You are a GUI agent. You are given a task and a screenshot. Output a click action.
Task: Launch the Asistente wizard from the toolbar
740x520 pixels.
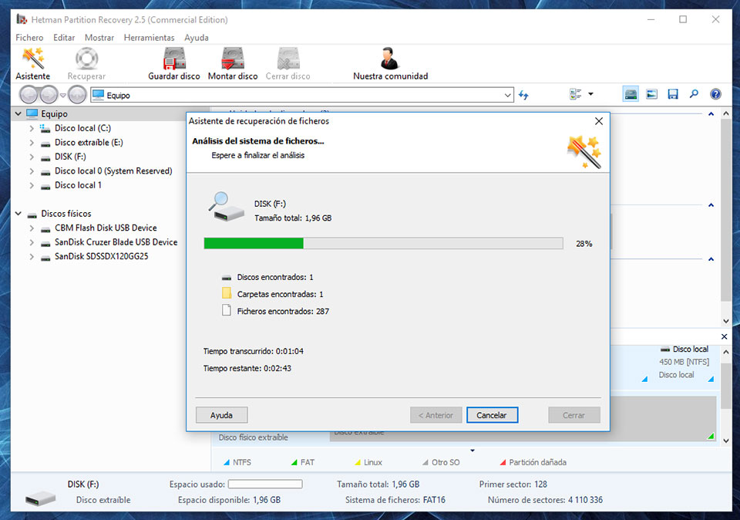pos(33,63)
